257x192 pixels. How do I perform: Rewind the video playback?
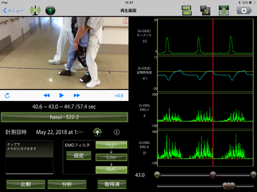pos(47,95)
